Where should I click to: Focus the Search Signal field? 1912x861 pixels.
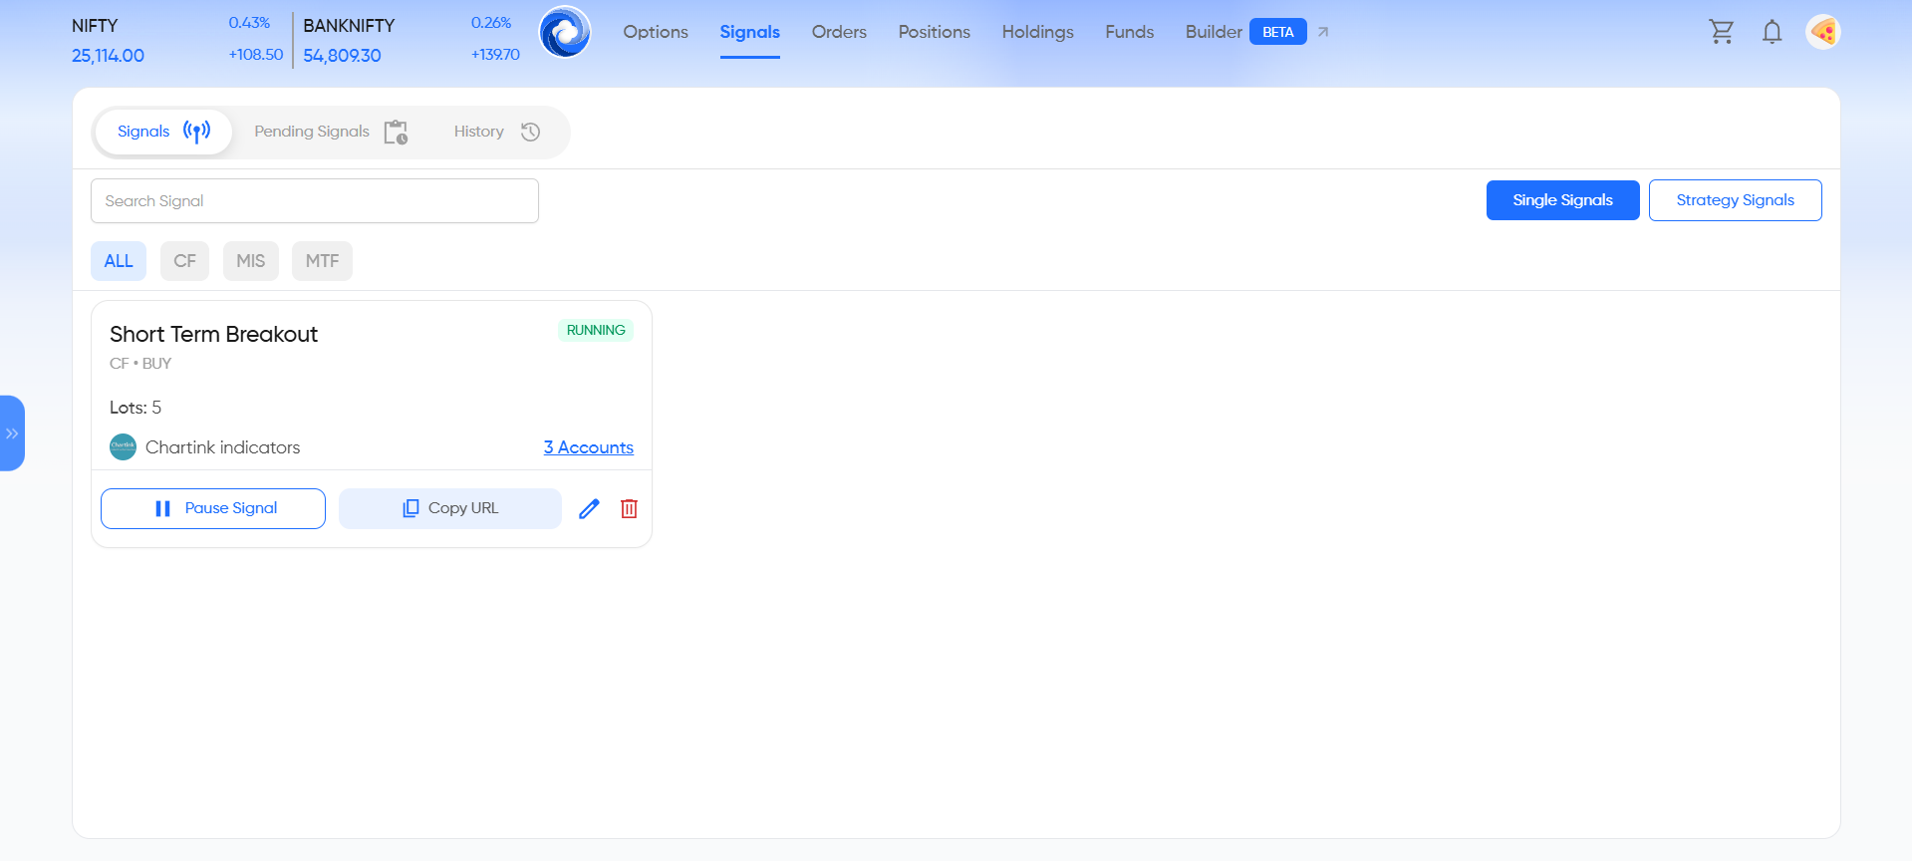[314, 201]
